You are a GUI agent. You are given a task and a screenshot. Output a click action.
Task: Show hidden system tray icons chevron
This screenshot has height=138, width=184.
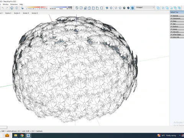pos(179,135)
